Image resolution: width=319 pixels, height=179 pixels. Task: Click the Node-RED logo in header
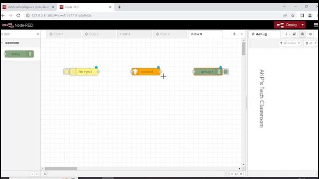coord(18,25)
